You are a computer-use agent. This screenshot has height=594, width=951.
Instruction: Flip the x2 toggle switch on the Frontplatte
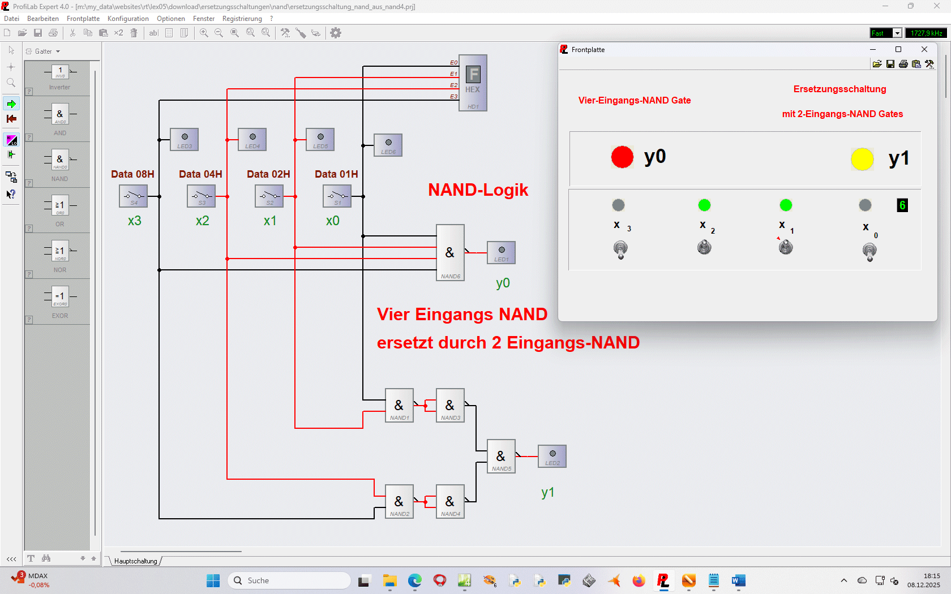(704, 247)
